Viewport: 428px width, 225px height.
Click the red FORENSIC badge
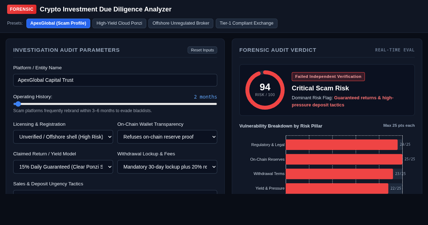point(22,9)
